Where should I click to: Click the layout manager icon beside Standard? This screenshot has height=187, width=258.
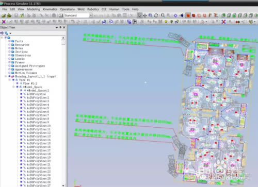[61, 15]
